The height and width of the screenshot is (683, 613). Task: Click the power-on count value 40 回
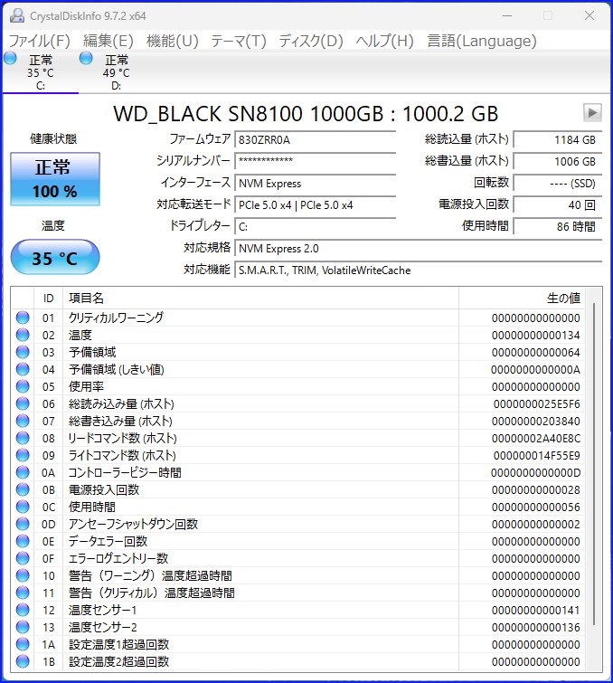coord(558,204)
